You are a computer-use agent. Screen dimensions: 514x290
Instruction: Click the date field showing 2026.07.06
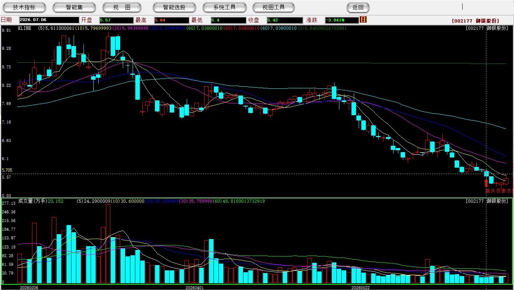pos(49,20)
